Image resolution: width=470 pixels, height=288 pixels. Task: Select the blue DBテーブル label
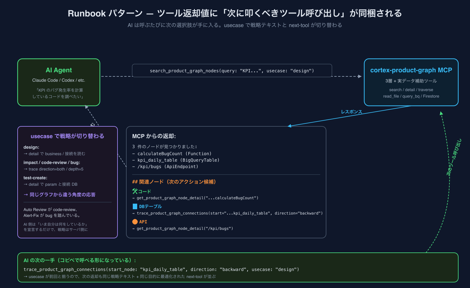click(150, 207)
